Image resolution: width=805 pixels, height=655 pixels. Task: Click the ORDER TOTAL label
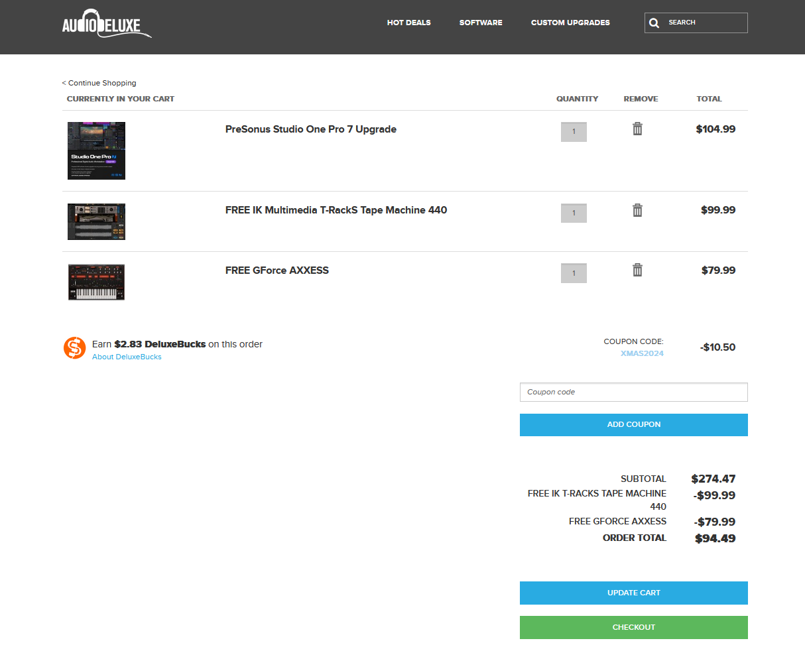pos(635,538)
